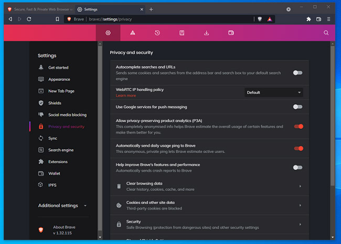The width and height of the screenshot is (341, 244).
Task: Click the Cookies and other site data row title
Action: click(x=150, y=203)
